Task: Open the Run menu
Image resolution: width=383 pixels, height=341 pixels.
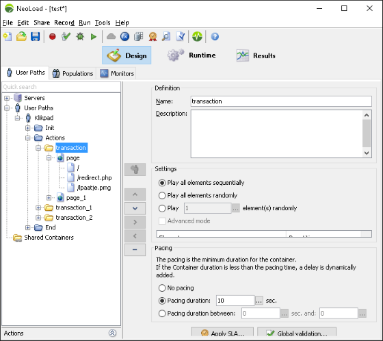Action: (85, 23)
